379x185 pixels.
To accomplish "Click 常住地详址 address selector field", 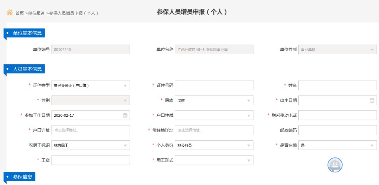I will click(x=214, y=130).
